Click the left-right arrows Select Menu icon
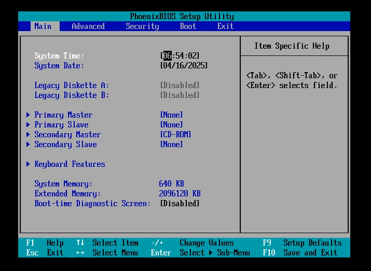 [x=80, y=252]
